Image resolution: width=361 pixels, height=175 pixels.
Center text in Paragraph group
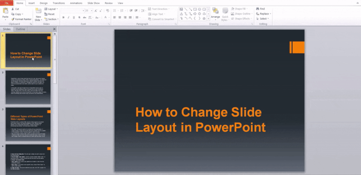(120, 17)
